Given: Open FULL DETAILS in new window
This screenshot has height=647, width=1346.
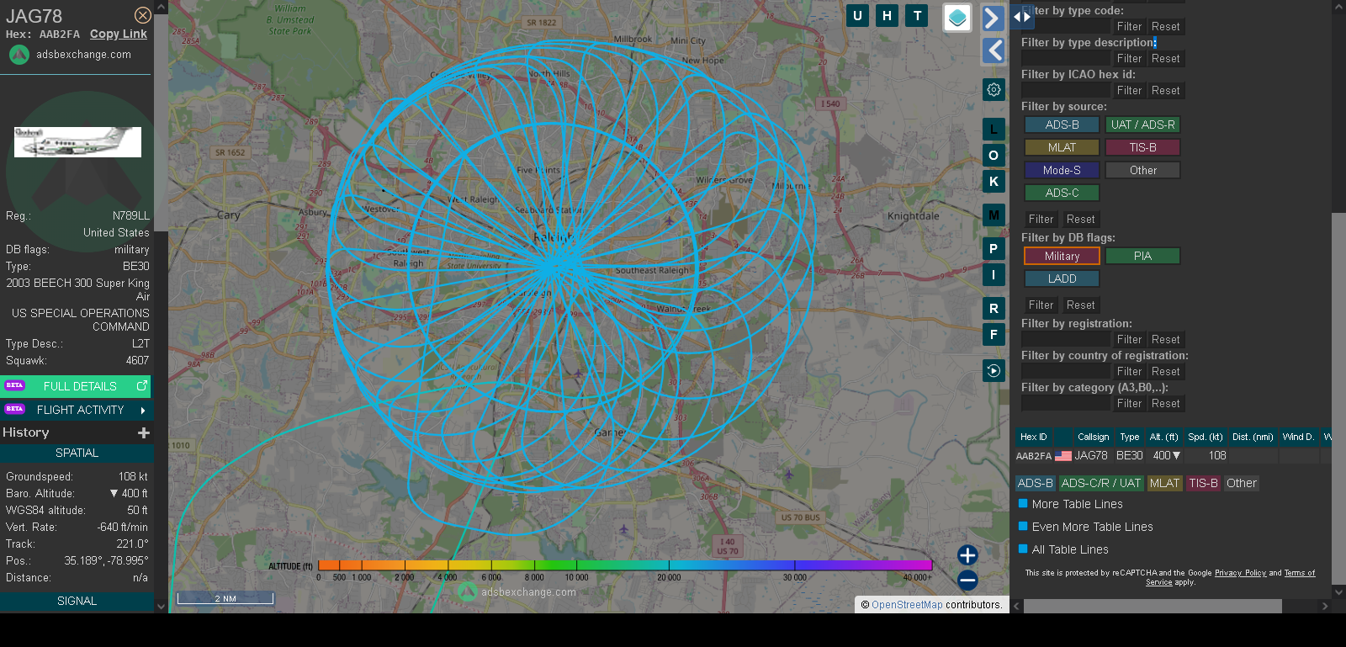Looking at the screenshot, I should [77, 386].
